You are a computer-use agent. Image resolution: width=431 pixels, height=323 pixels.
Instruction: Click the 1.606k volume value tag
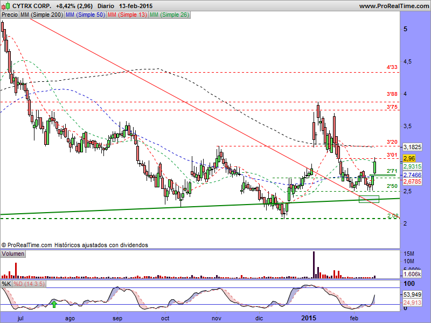(x=412, y=274)
